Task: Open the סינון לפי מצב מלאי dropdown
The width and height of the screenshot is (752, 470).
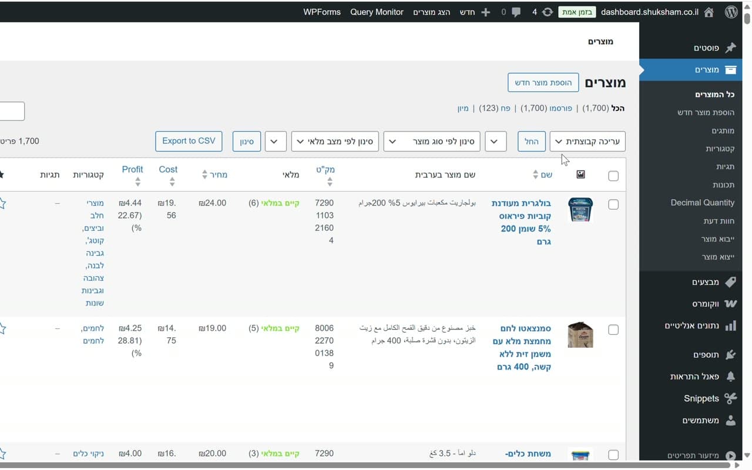Action: pos(335,142)
